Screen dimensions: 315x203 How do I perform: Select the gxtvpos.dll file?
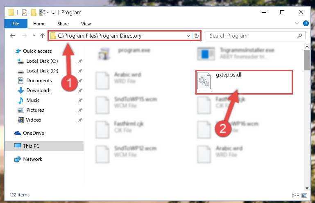click(x=244, y=82)
